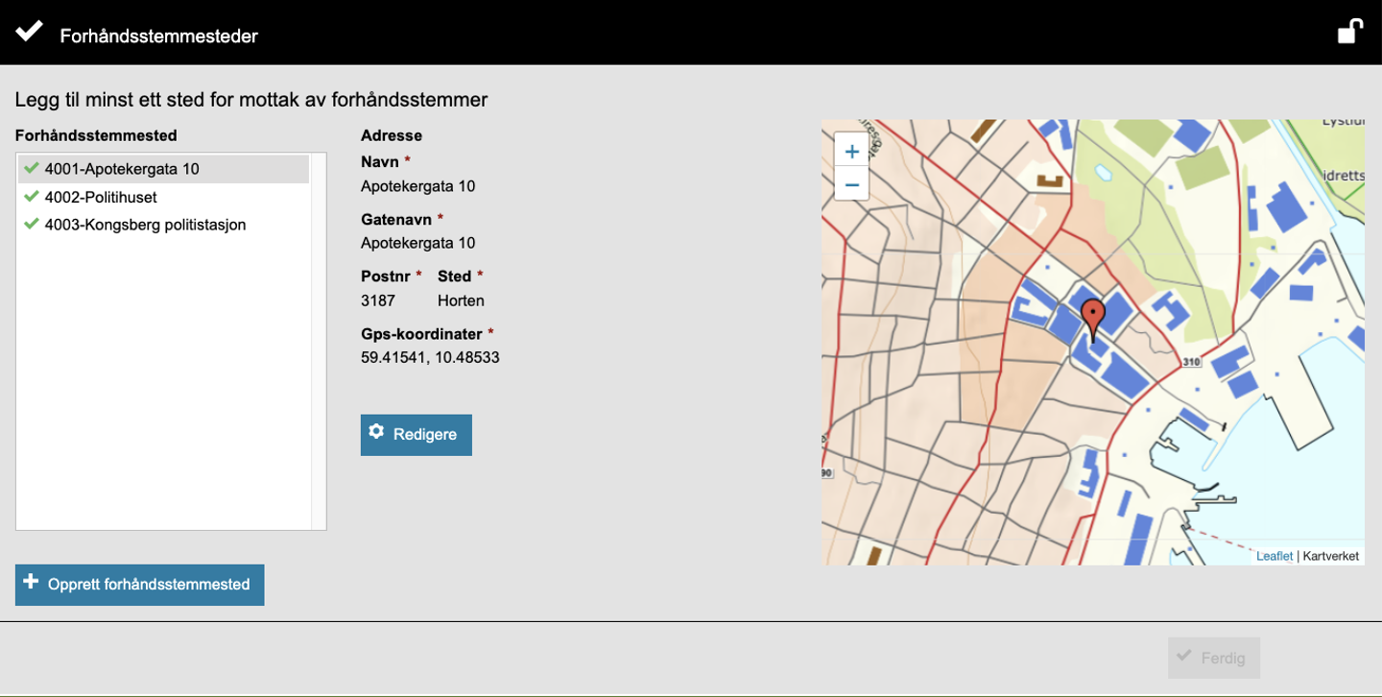The height and width of the screenshot is (697, 1382).
Task: Select 4003-Kongsberg politistasjon in the list
Action: [145, 225]
